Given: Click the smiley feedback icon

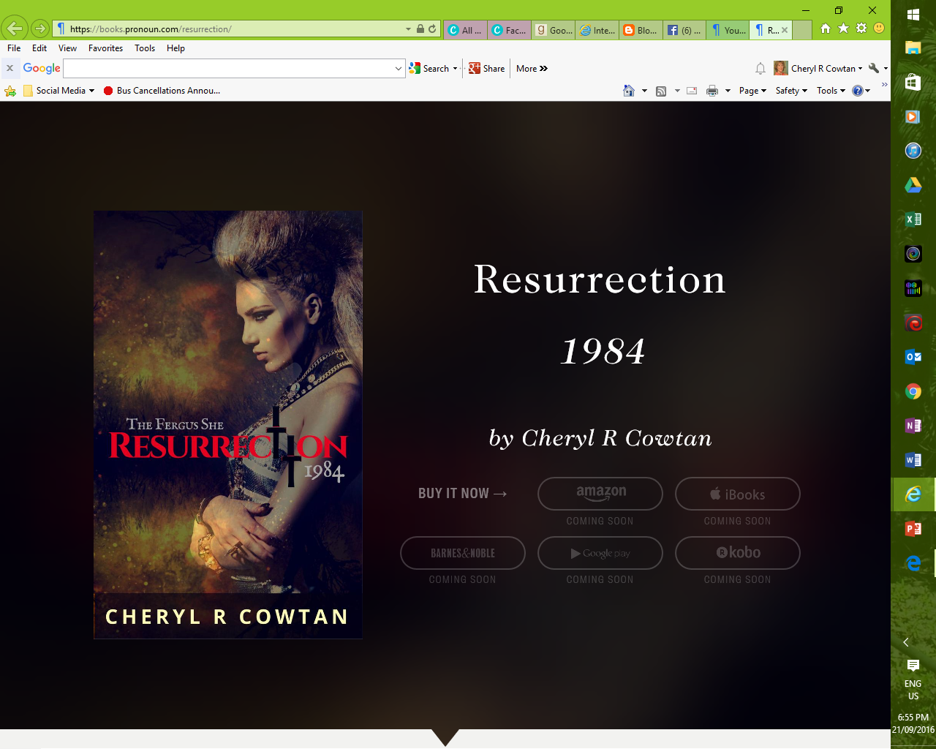Looking at the screenshot, I should click(x=879, y=29).
